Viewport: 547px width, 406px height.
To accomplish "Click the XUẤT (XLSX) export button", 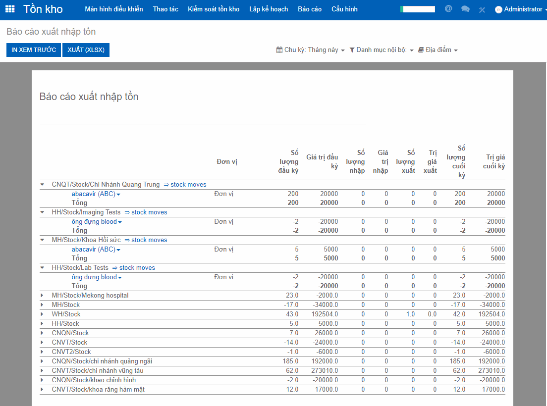I will (86, 50).
